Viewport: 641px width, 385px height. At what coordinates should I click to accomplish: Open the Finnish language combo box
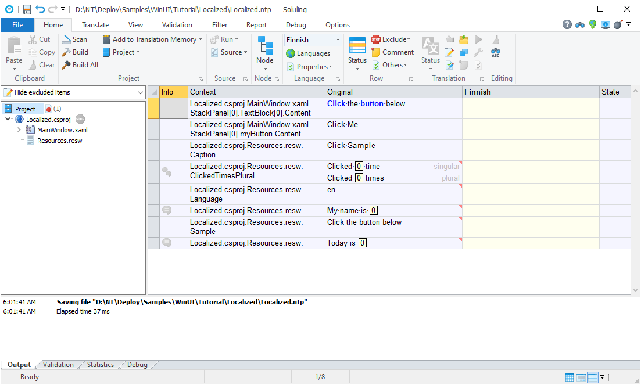pos(313,39)
